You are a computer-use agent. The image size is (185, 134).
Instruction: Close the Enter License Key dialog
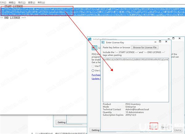[x=166, y=42]
